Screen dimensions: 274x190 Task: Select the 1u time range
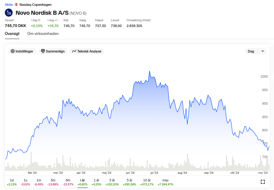[x=25, y=182]
